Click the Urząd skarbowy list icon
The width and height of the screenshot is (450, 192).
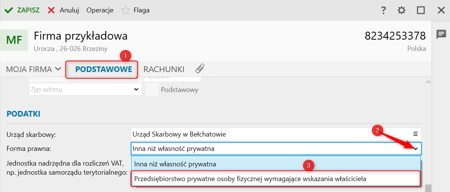pyautogui.click(x=415, y=134)
